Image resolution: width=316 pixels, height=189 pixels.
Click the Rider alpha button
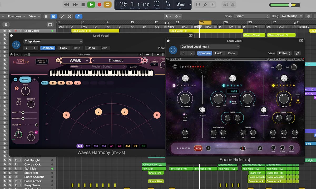coord(208,148)
